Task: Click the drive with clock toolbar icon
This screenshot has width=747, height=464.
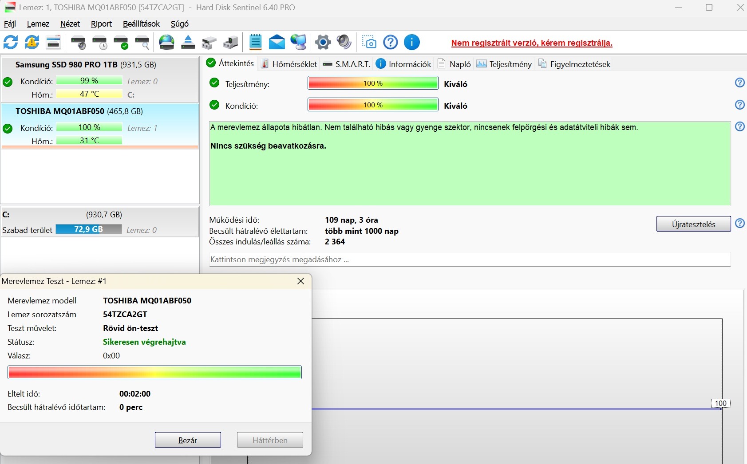Action: [100, 43]
